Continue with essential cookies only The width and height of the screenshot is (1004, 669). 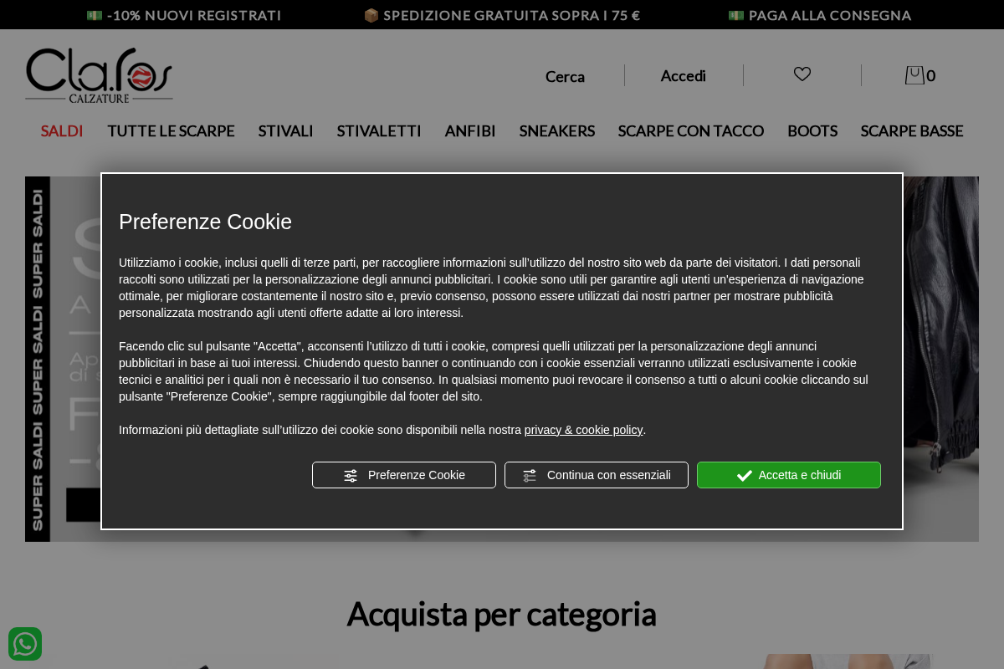click(597, 475)
